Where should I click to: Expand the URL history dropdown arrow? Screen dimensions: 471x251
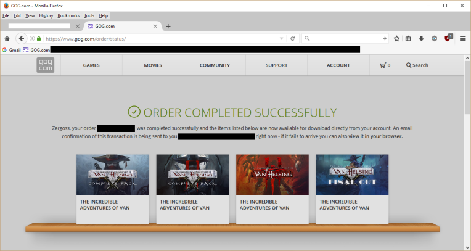(x=281, y=38)
